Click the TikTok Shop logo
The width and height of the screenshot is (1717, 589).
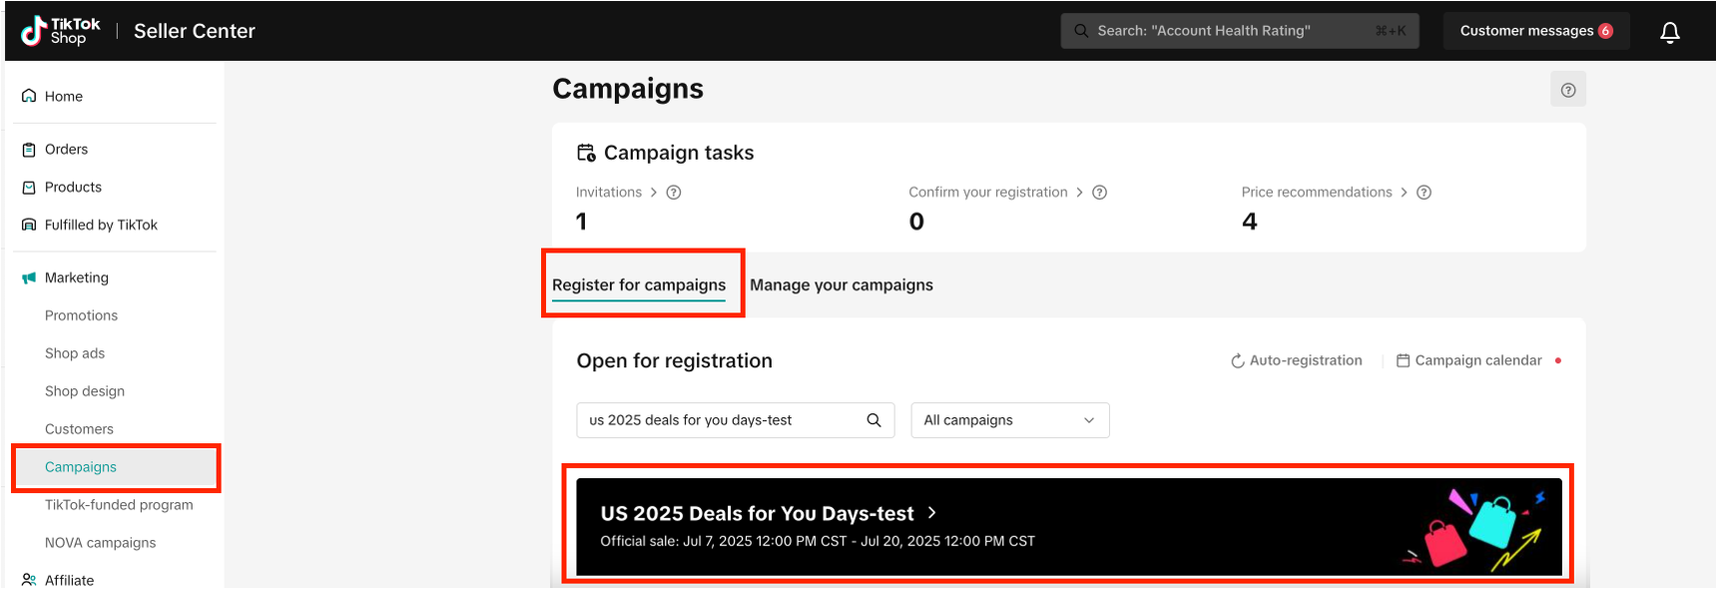coord(61,31)
